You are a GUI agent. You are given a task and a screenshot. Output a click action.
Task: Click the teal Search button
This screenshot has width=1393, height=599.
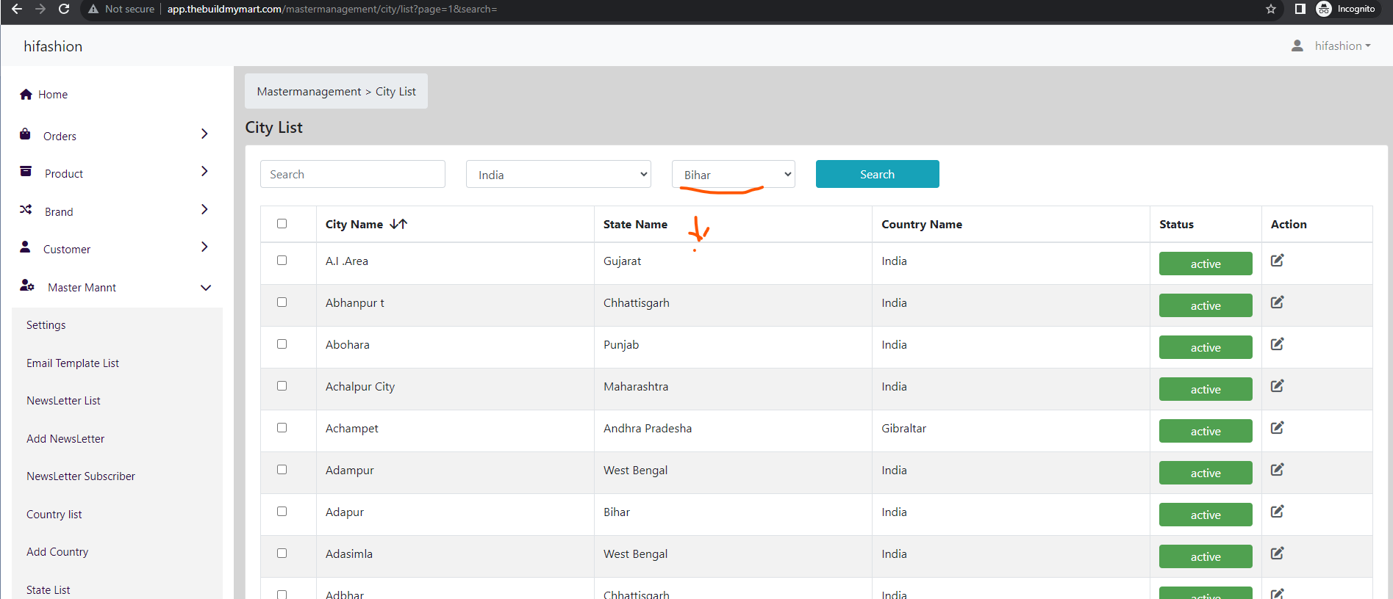877,174
